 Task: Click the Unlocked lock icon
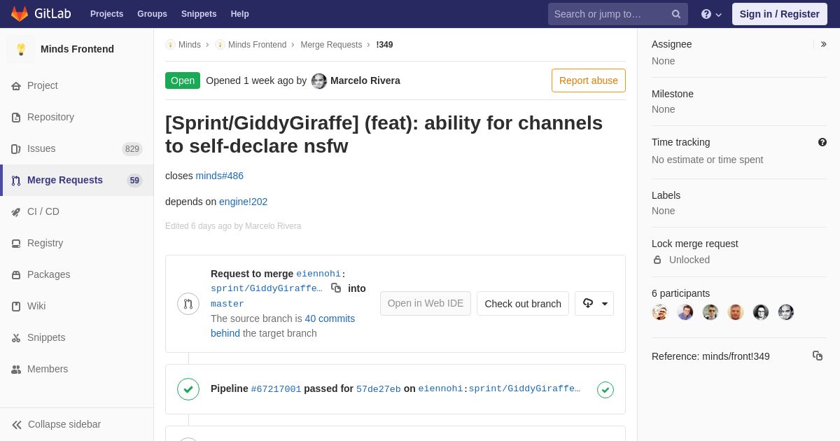click(x=657, y=260)
